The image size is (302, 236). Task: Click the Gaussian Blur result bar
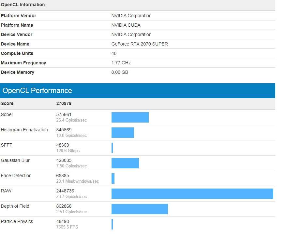125,163
